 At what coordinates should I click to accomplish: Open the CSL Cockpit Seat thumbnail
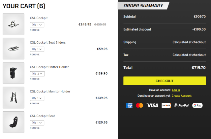14,122
